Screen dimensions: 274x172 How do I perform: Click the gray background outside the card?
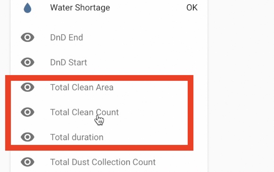click(241, 86)
